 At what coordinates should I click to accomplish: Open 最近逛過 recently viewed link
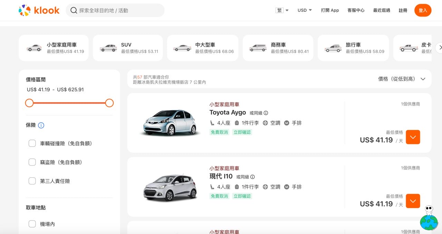382,10
